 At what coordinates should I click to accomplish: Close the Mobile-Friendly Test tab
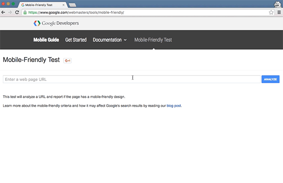click(64, 5)
